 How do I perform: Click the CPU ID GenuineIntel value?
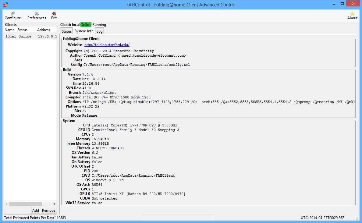click(x=135, y=130)
